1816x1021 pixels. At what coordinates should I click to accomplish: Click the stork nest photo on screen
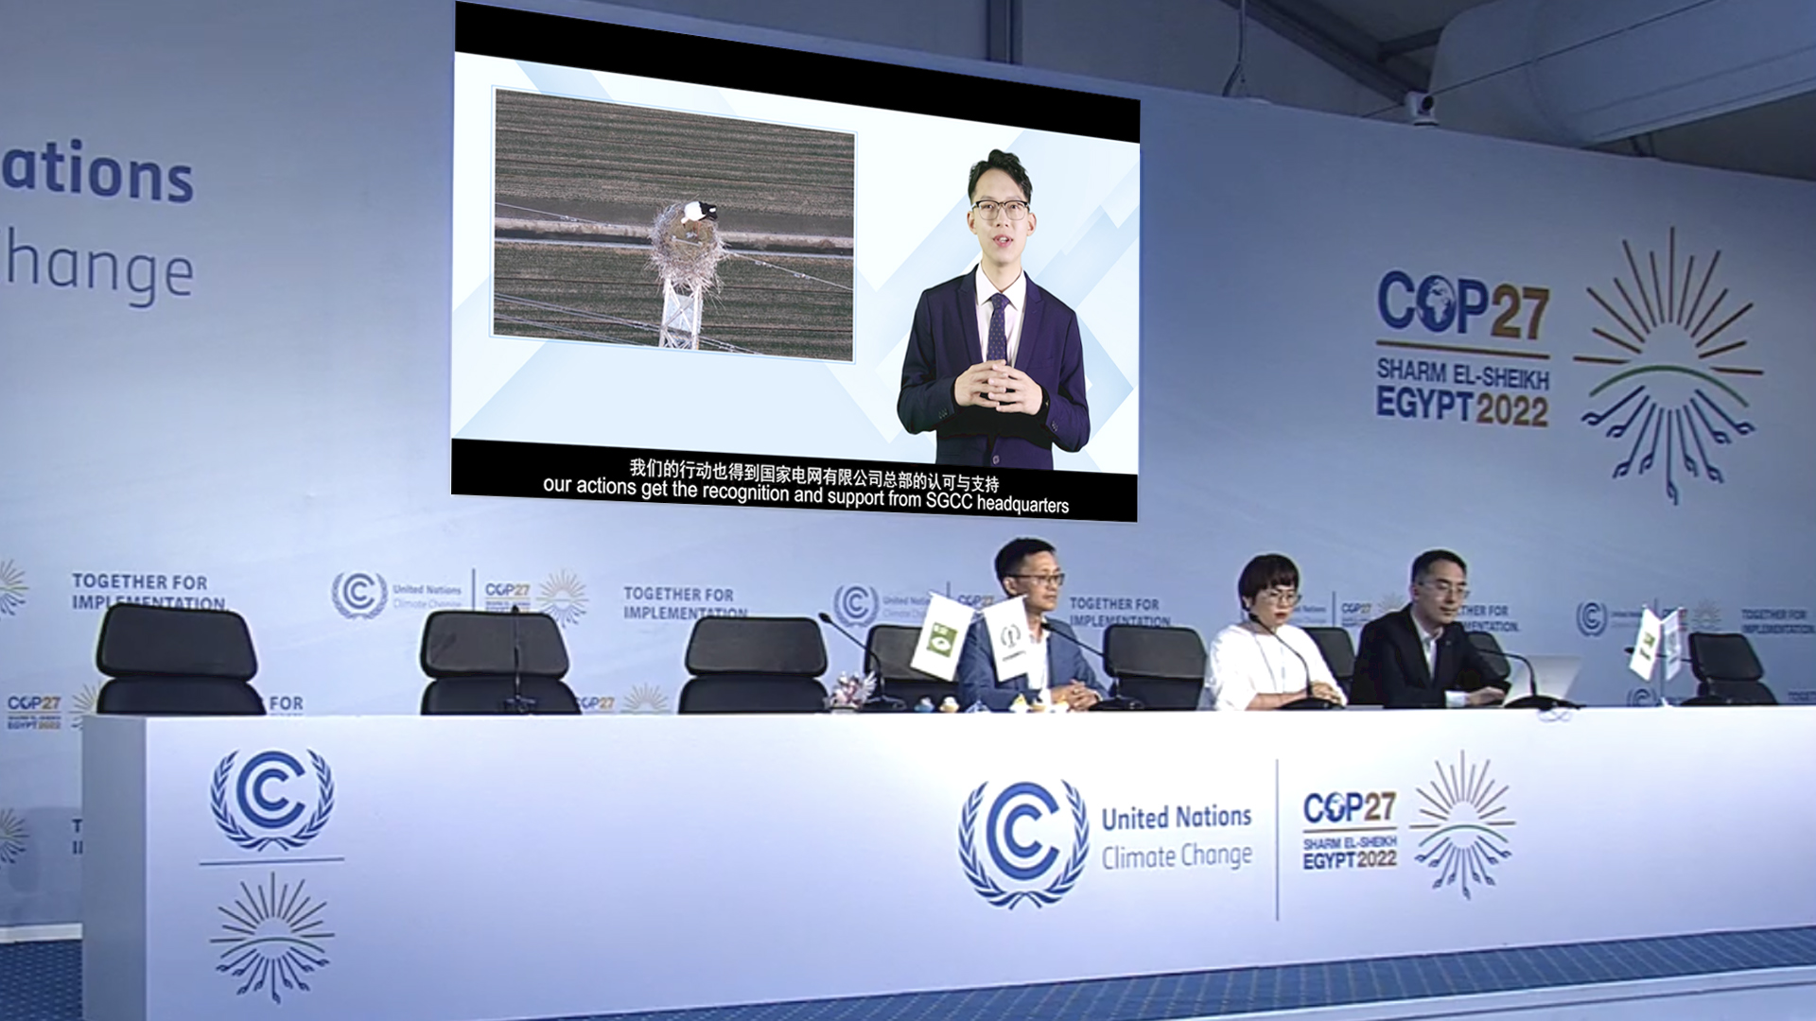pyautogui.click(x=673, y=227)
